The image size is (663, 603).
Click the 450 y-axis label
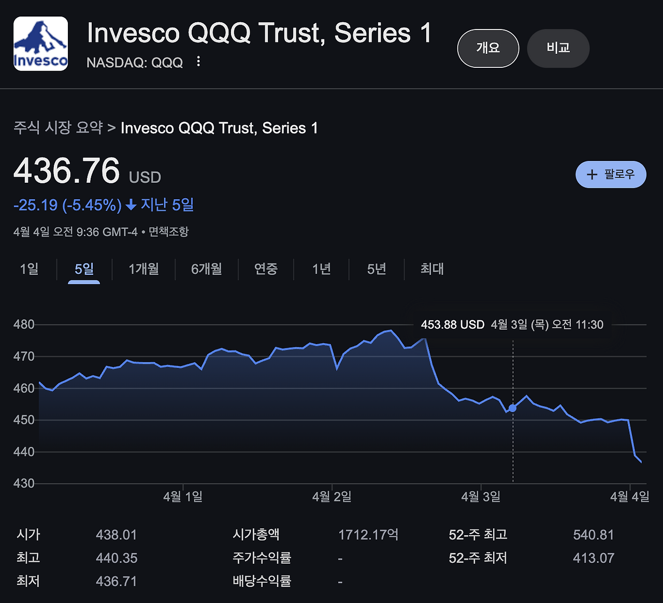point(24,420)
